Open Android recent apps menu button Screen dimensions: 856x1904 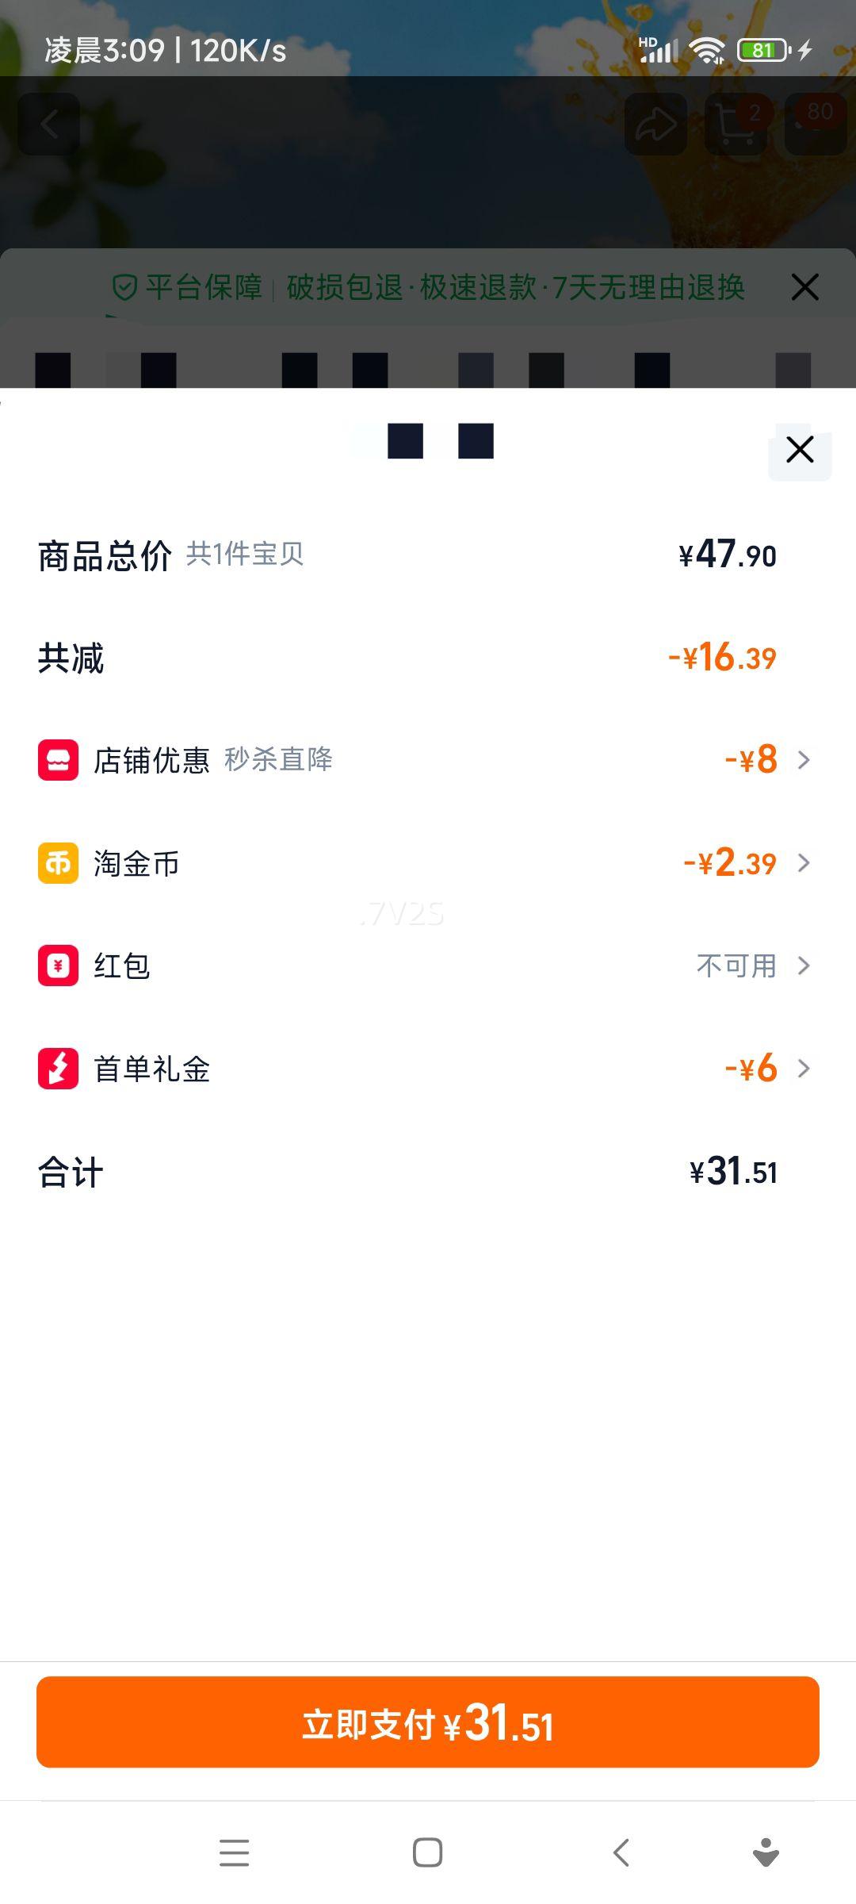click(234, 1852)
